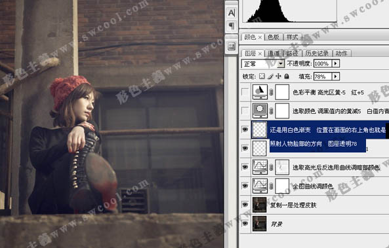Enable lock position move icon
Image resolution: width=389 pixels, height=248 pixels.
(x=278, y=76)
